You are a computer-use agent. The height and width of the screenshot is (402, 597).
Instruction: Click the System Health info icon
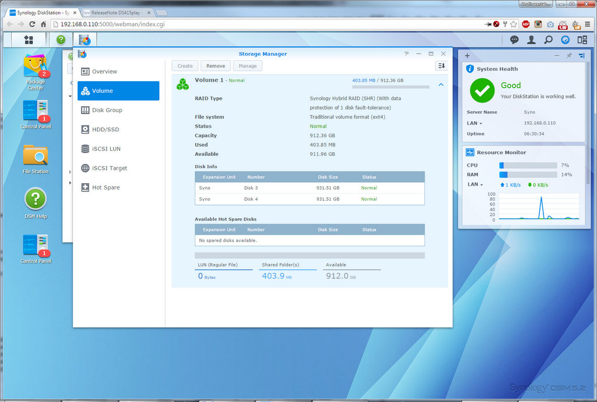point(470,69)
